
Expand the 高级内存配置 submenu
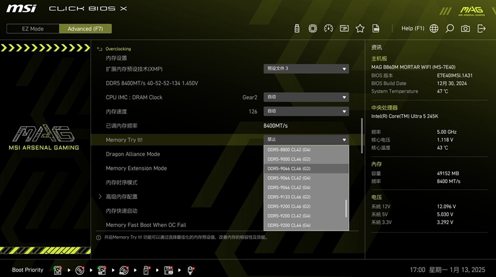pyautogui.click(x=122, y=196)
